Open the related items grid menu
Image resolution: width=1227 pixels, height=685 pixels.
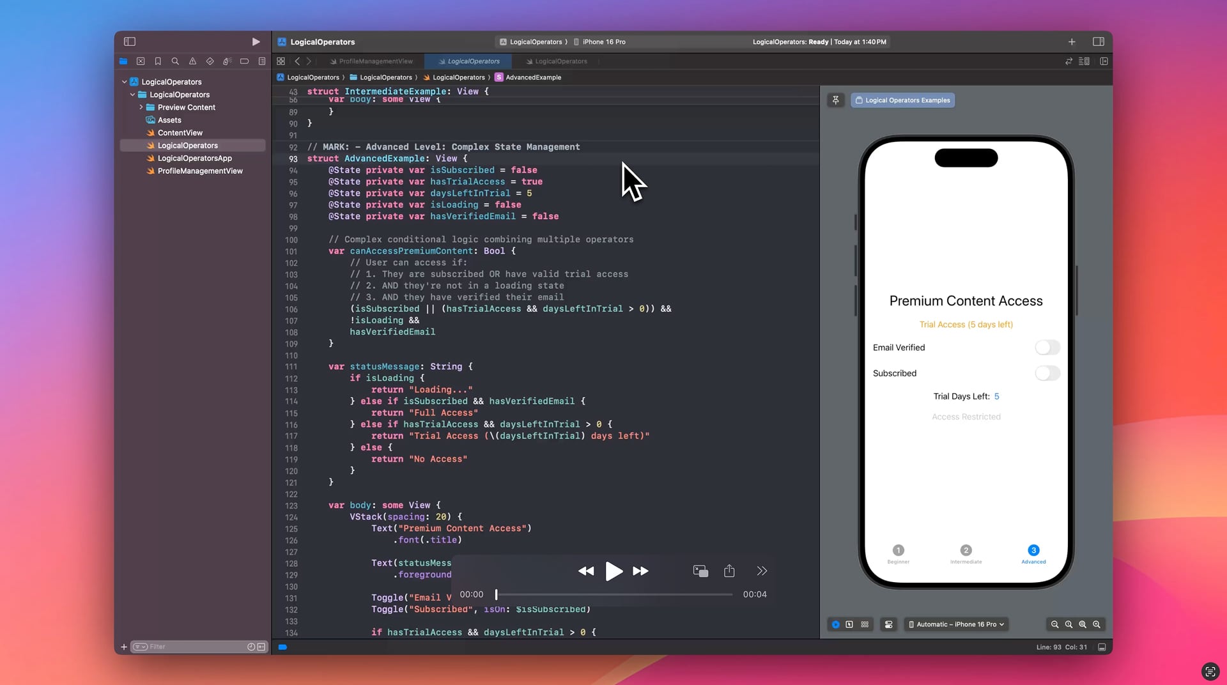point(281,61)
